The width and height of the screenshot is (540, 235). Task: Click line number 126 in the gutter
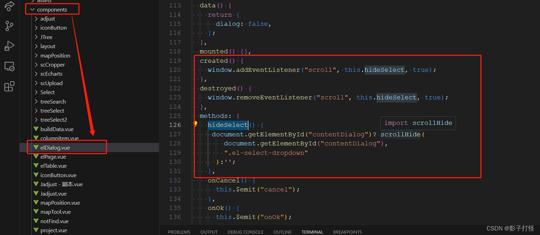click(175, 124)
